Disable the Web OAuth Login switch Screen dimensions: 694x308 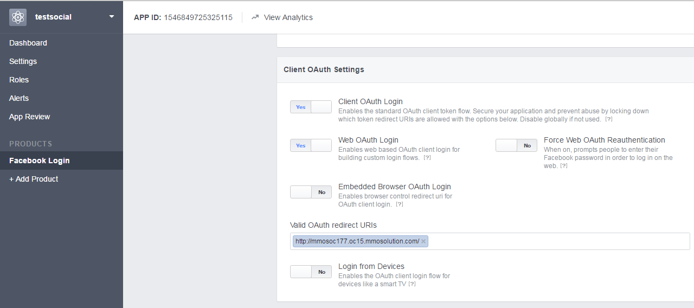click(311, 145)
